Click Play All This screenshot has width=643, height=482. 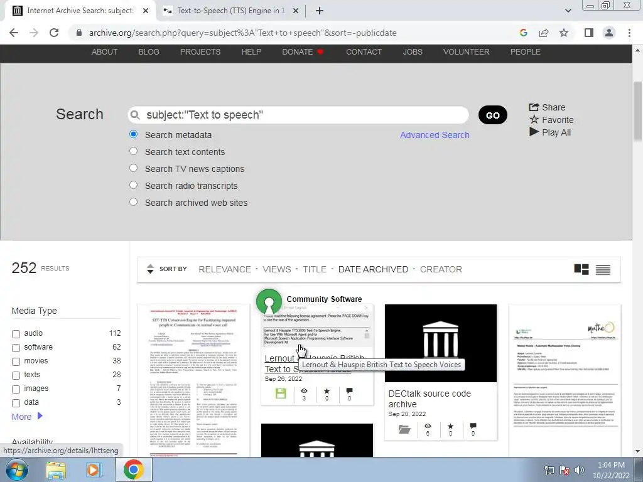550,132
